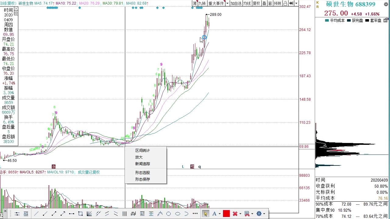Open the drawing toolbar gear settings

(259, 214)
